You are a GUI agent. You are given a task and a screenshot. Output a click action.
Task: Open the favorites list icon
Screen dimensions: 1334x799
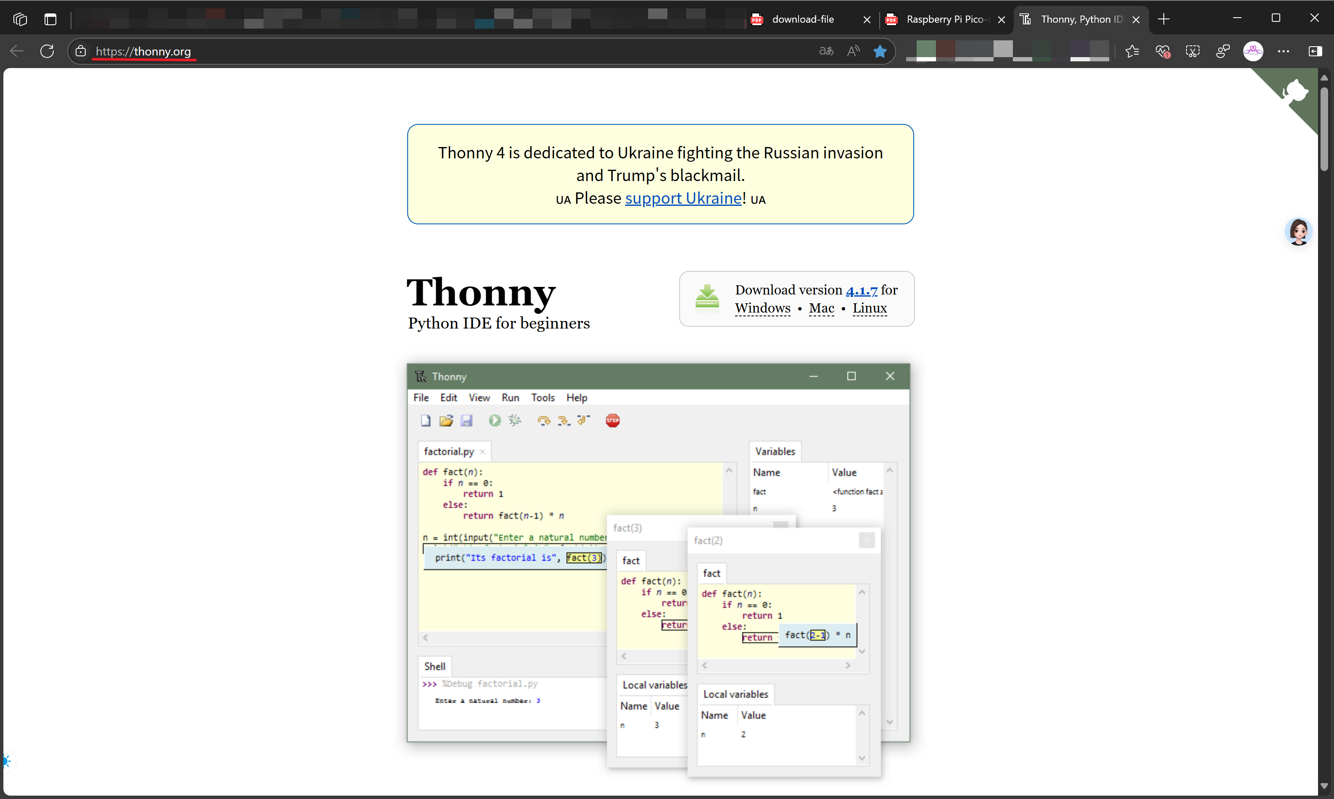(1132, 51)
